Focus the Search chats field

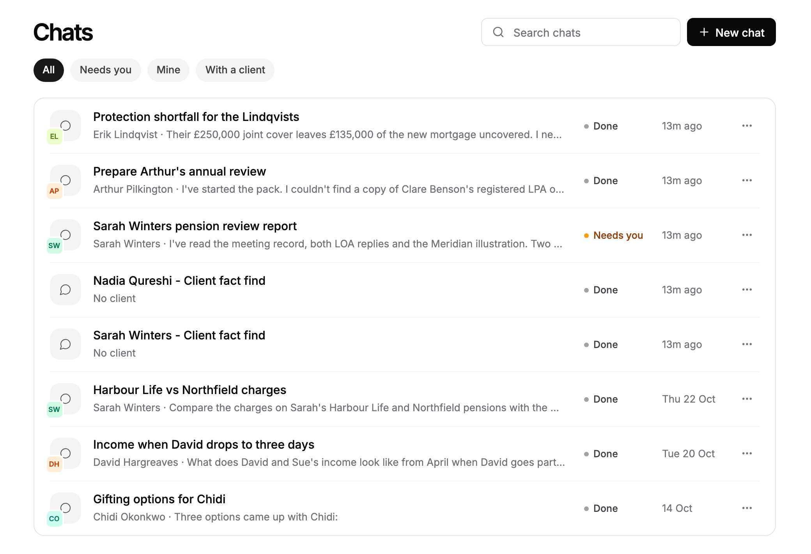(581, 32)
